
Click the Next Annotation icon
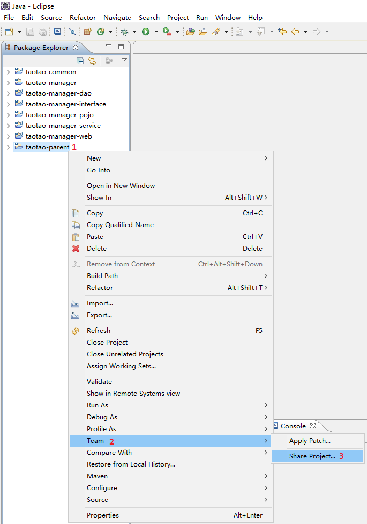coord(240,32)
